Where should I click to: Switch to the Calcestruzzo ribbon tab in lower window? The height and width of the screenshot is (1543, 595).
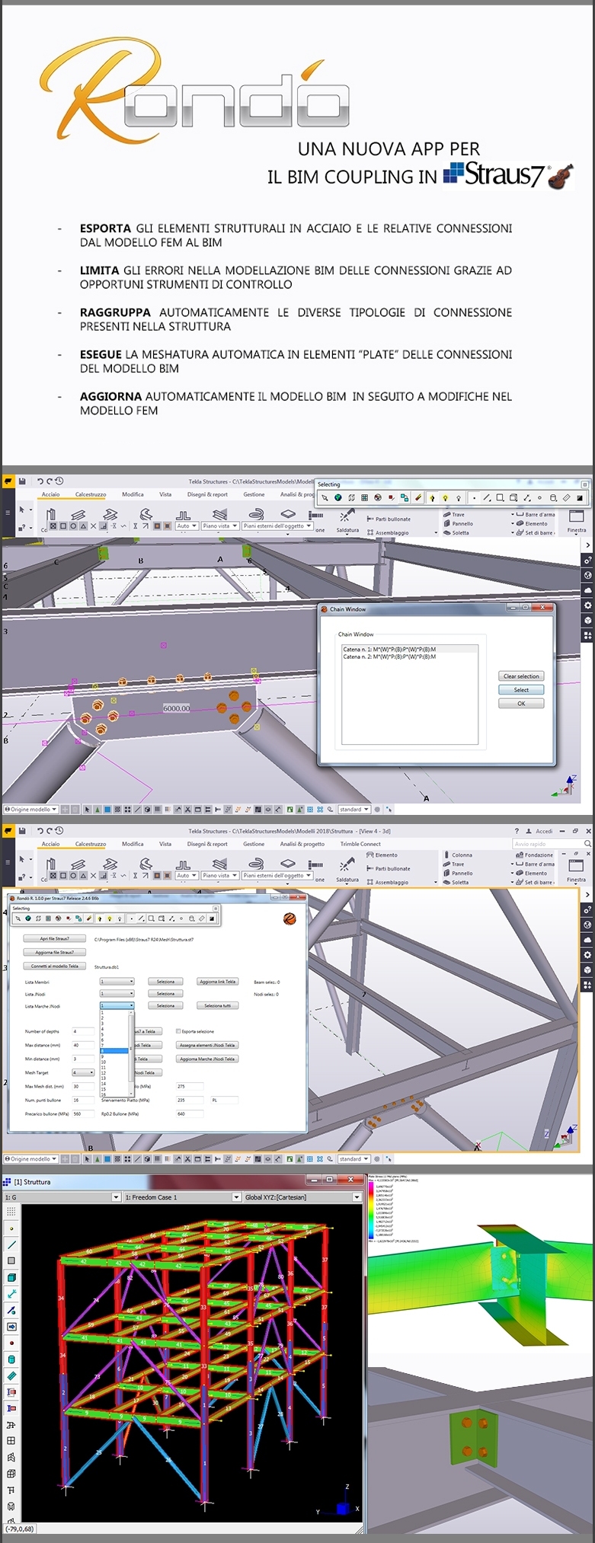coord(91,844)
